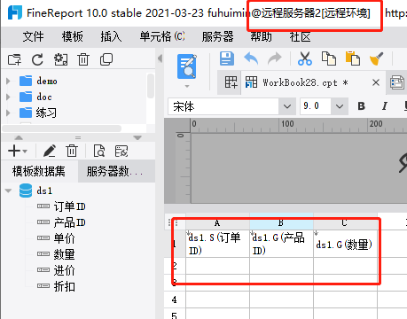This screenshot has height=319, width=407.
Task: Edit dataset using the pencil icon
Action: point(50,151)
